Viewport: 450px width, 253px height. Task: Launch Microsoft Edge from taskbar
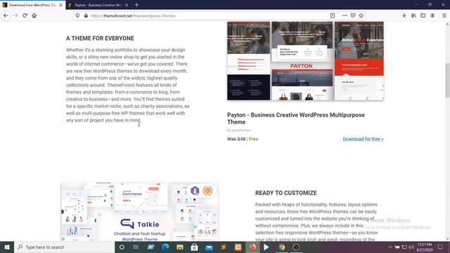click(x=165, y=247)
